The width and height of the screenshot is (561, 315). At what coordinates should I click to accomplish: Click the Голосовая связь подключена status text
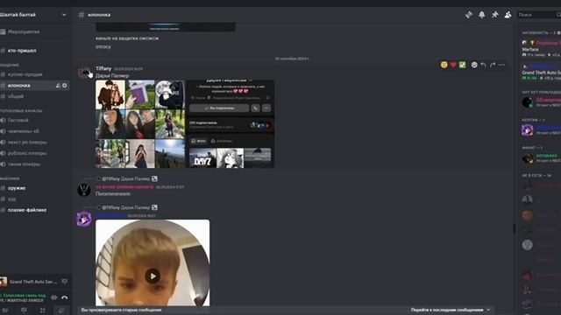(24, 296)
